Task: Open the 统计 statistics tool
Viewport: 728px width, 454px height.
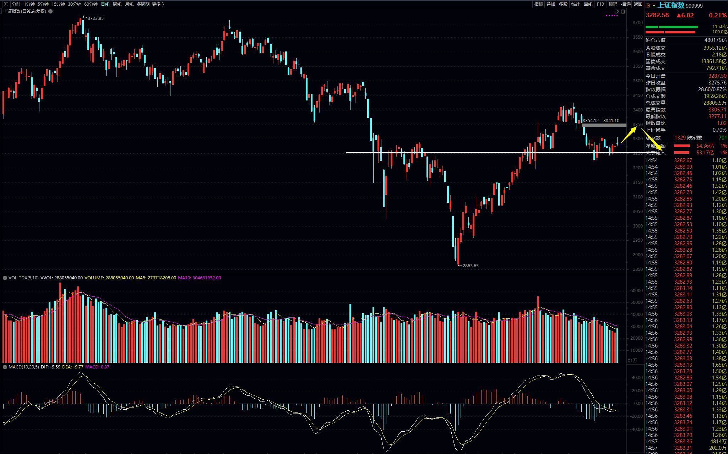Action: 576,4
